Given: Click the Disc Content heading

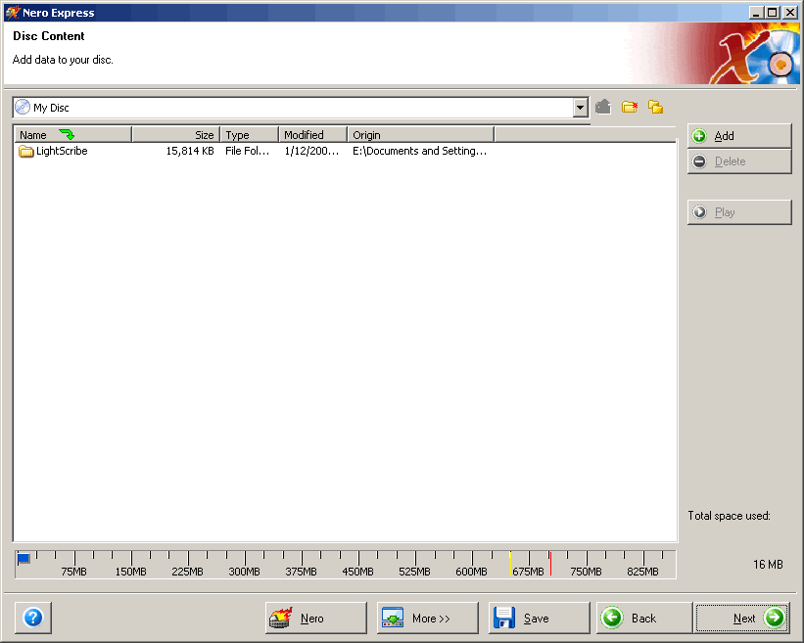Looking at the screenshot, I should pos(49,36).
